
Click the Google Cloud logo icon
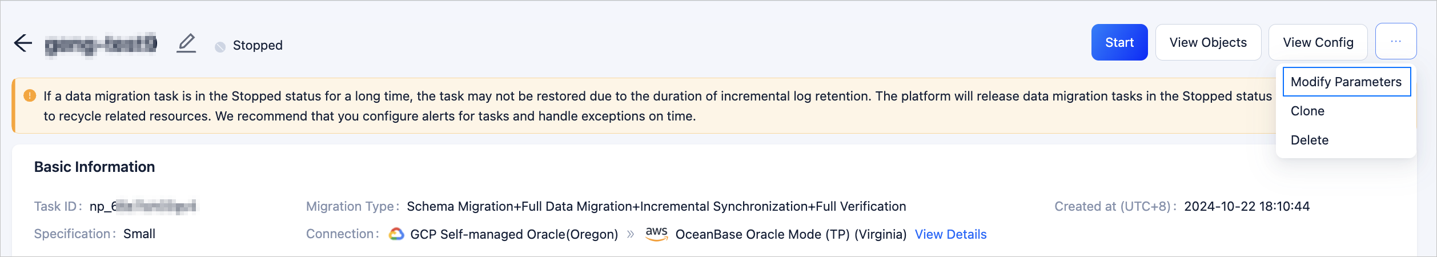(x=396, y=234)
